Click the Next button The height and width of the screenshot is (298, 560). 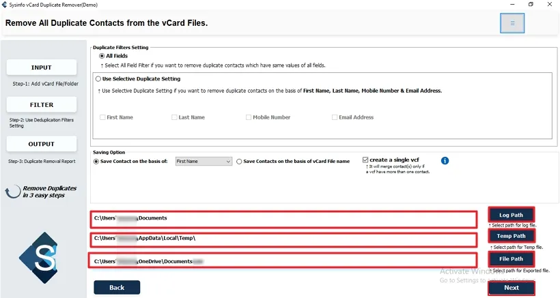[x=512, y=288]
